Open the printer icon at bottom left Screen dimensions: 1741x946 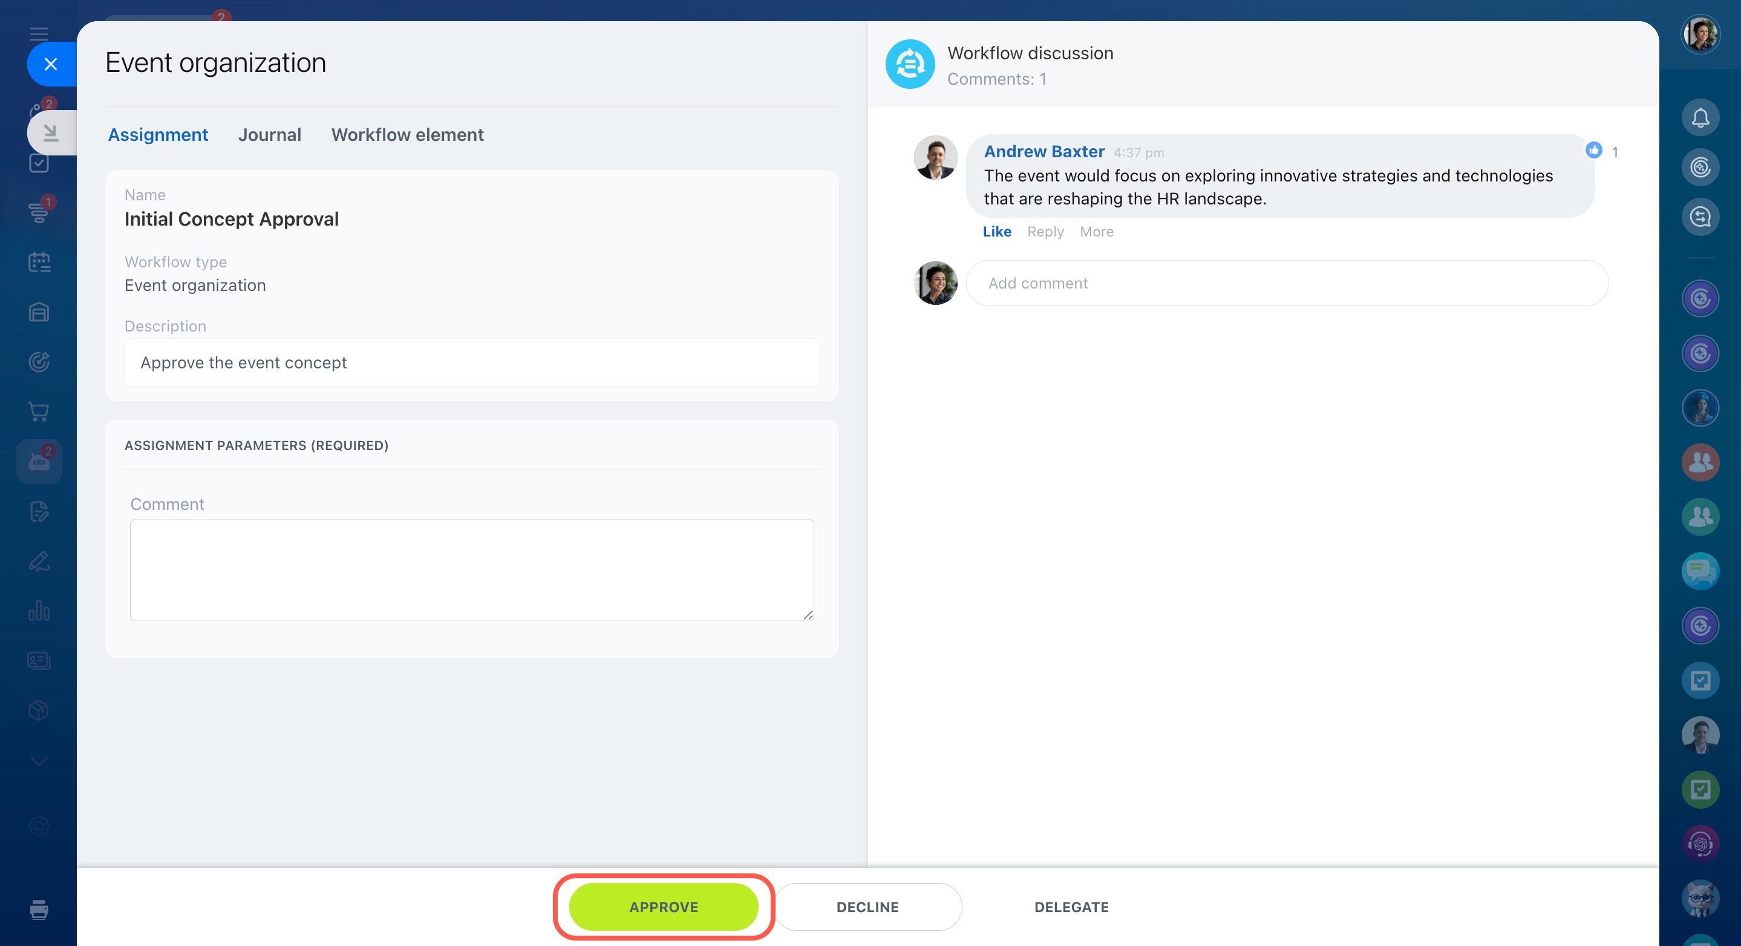[39, 910]
